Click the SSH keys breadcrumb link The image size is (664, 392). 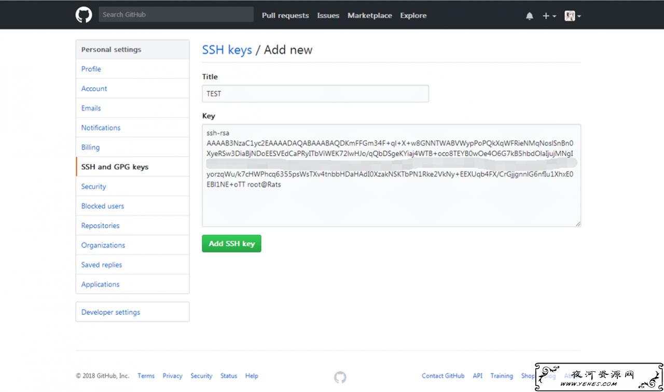[x=227, y=50]
